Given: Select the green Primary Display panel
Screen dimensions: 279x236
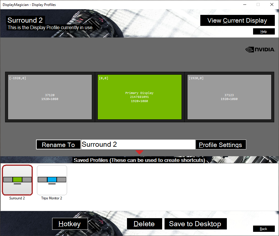Looking at the screenshot, I should [x=139, y=97].
